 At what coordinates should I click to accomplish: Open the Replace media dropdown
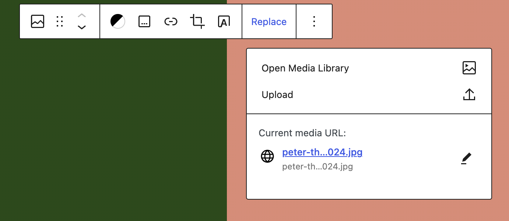coord(269,22)
